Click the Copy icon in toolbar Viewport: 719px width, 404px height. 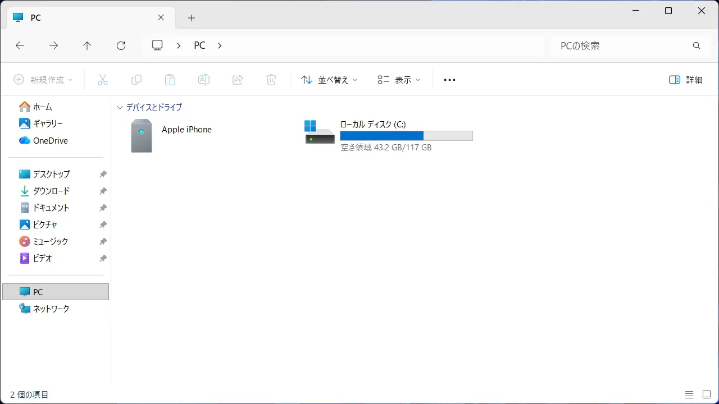[x=136, y=80]
